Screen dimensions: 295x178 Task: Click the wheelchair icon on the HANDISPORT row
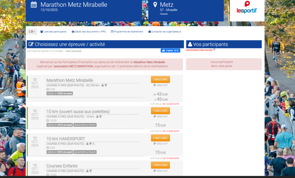coord(94,144)
